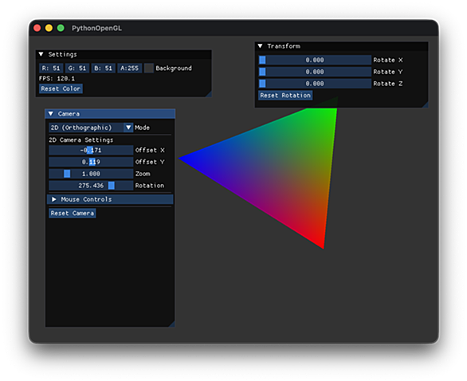Image resolution: width=467 pixels, height=381 pixels.
Task: Click the R: 51 red value field
Action: 51,69
